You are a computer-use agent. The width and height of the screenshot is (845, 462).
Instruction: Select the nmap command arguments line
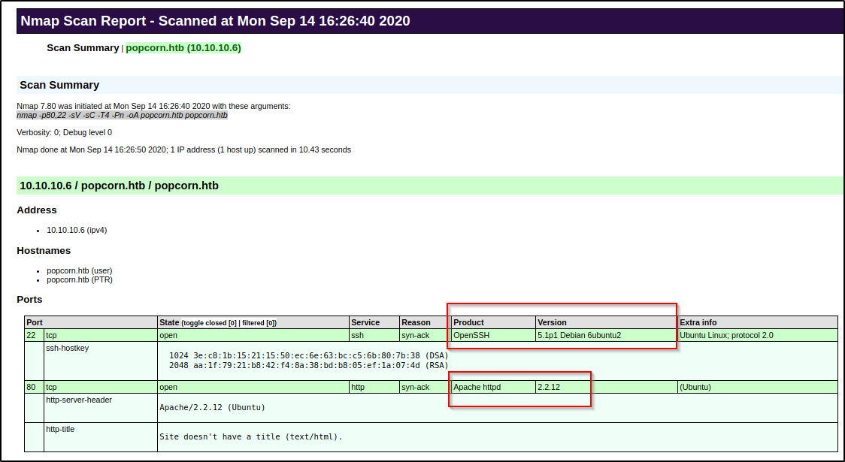click(x=122, y=115)
